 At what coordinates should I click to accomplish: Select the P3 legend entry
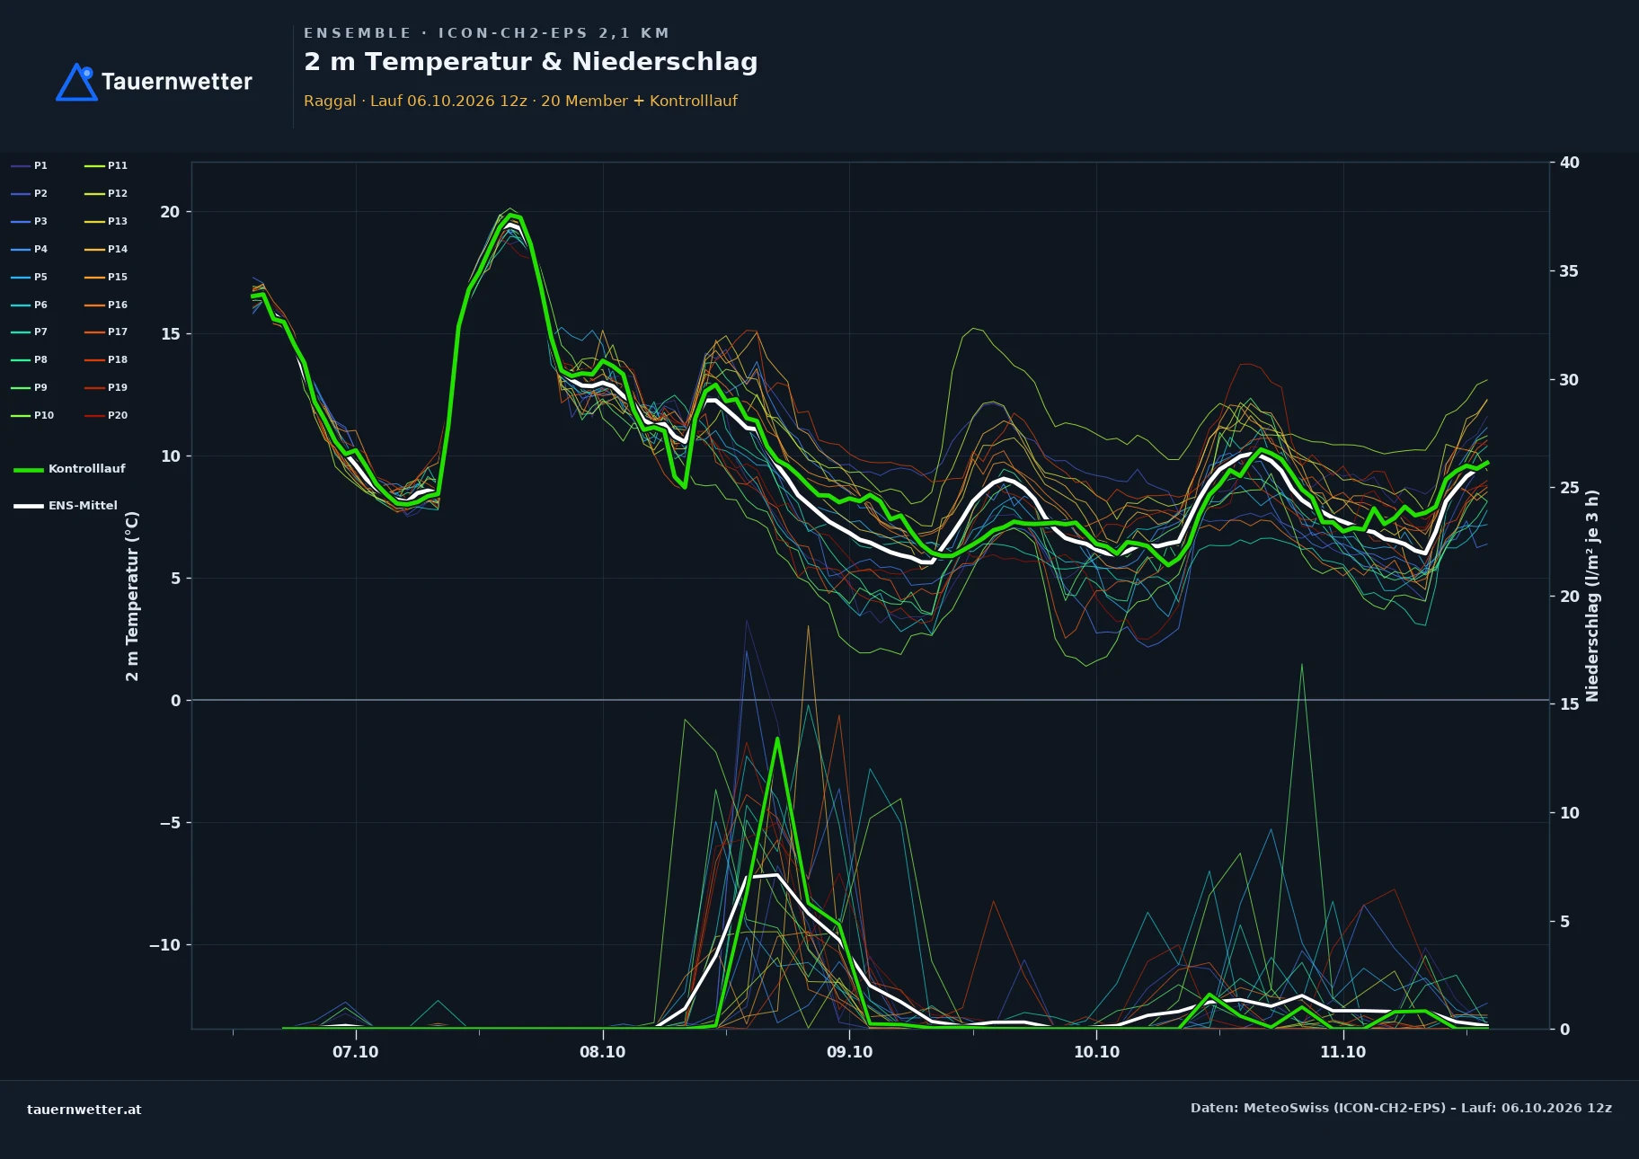tap(30, 221)
